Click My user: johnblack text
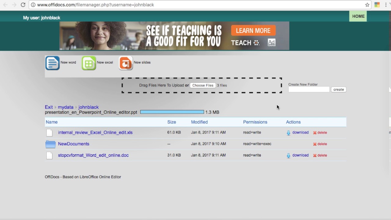 (42, 18)
